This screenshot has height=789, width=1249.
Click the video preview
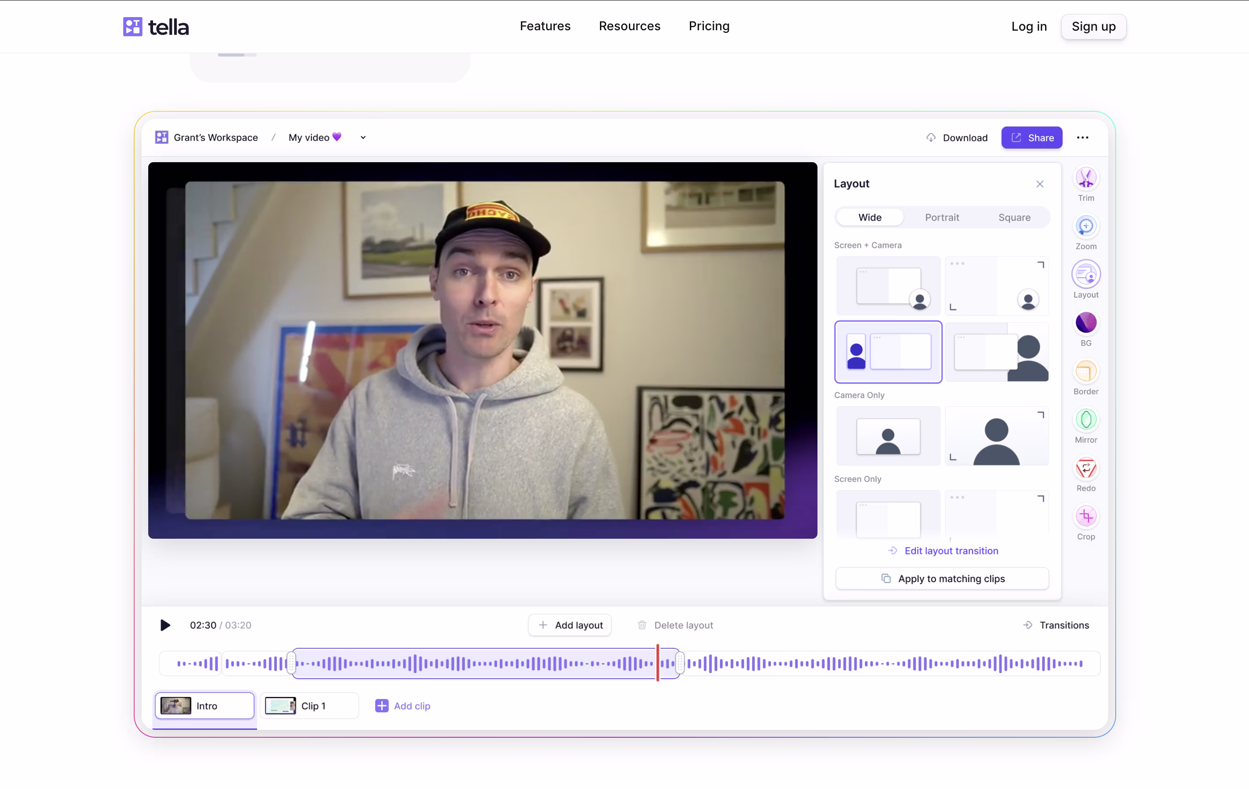(x=482, y=350)
